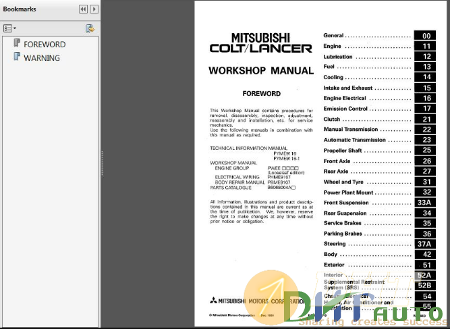
Task: Collapse the Bookmarks panel with double-arrow button
Action: point(83,9)
